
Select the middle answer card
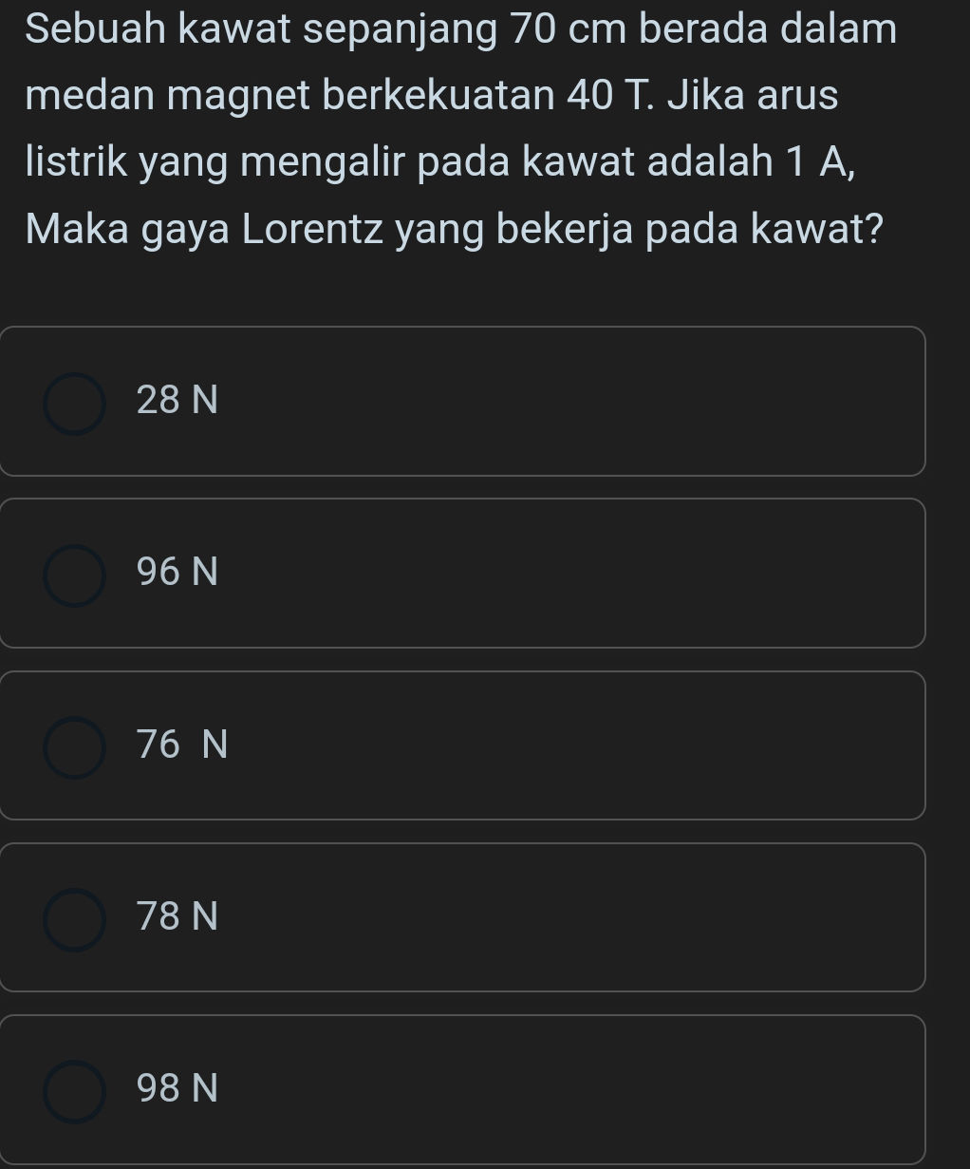(463, 745)
